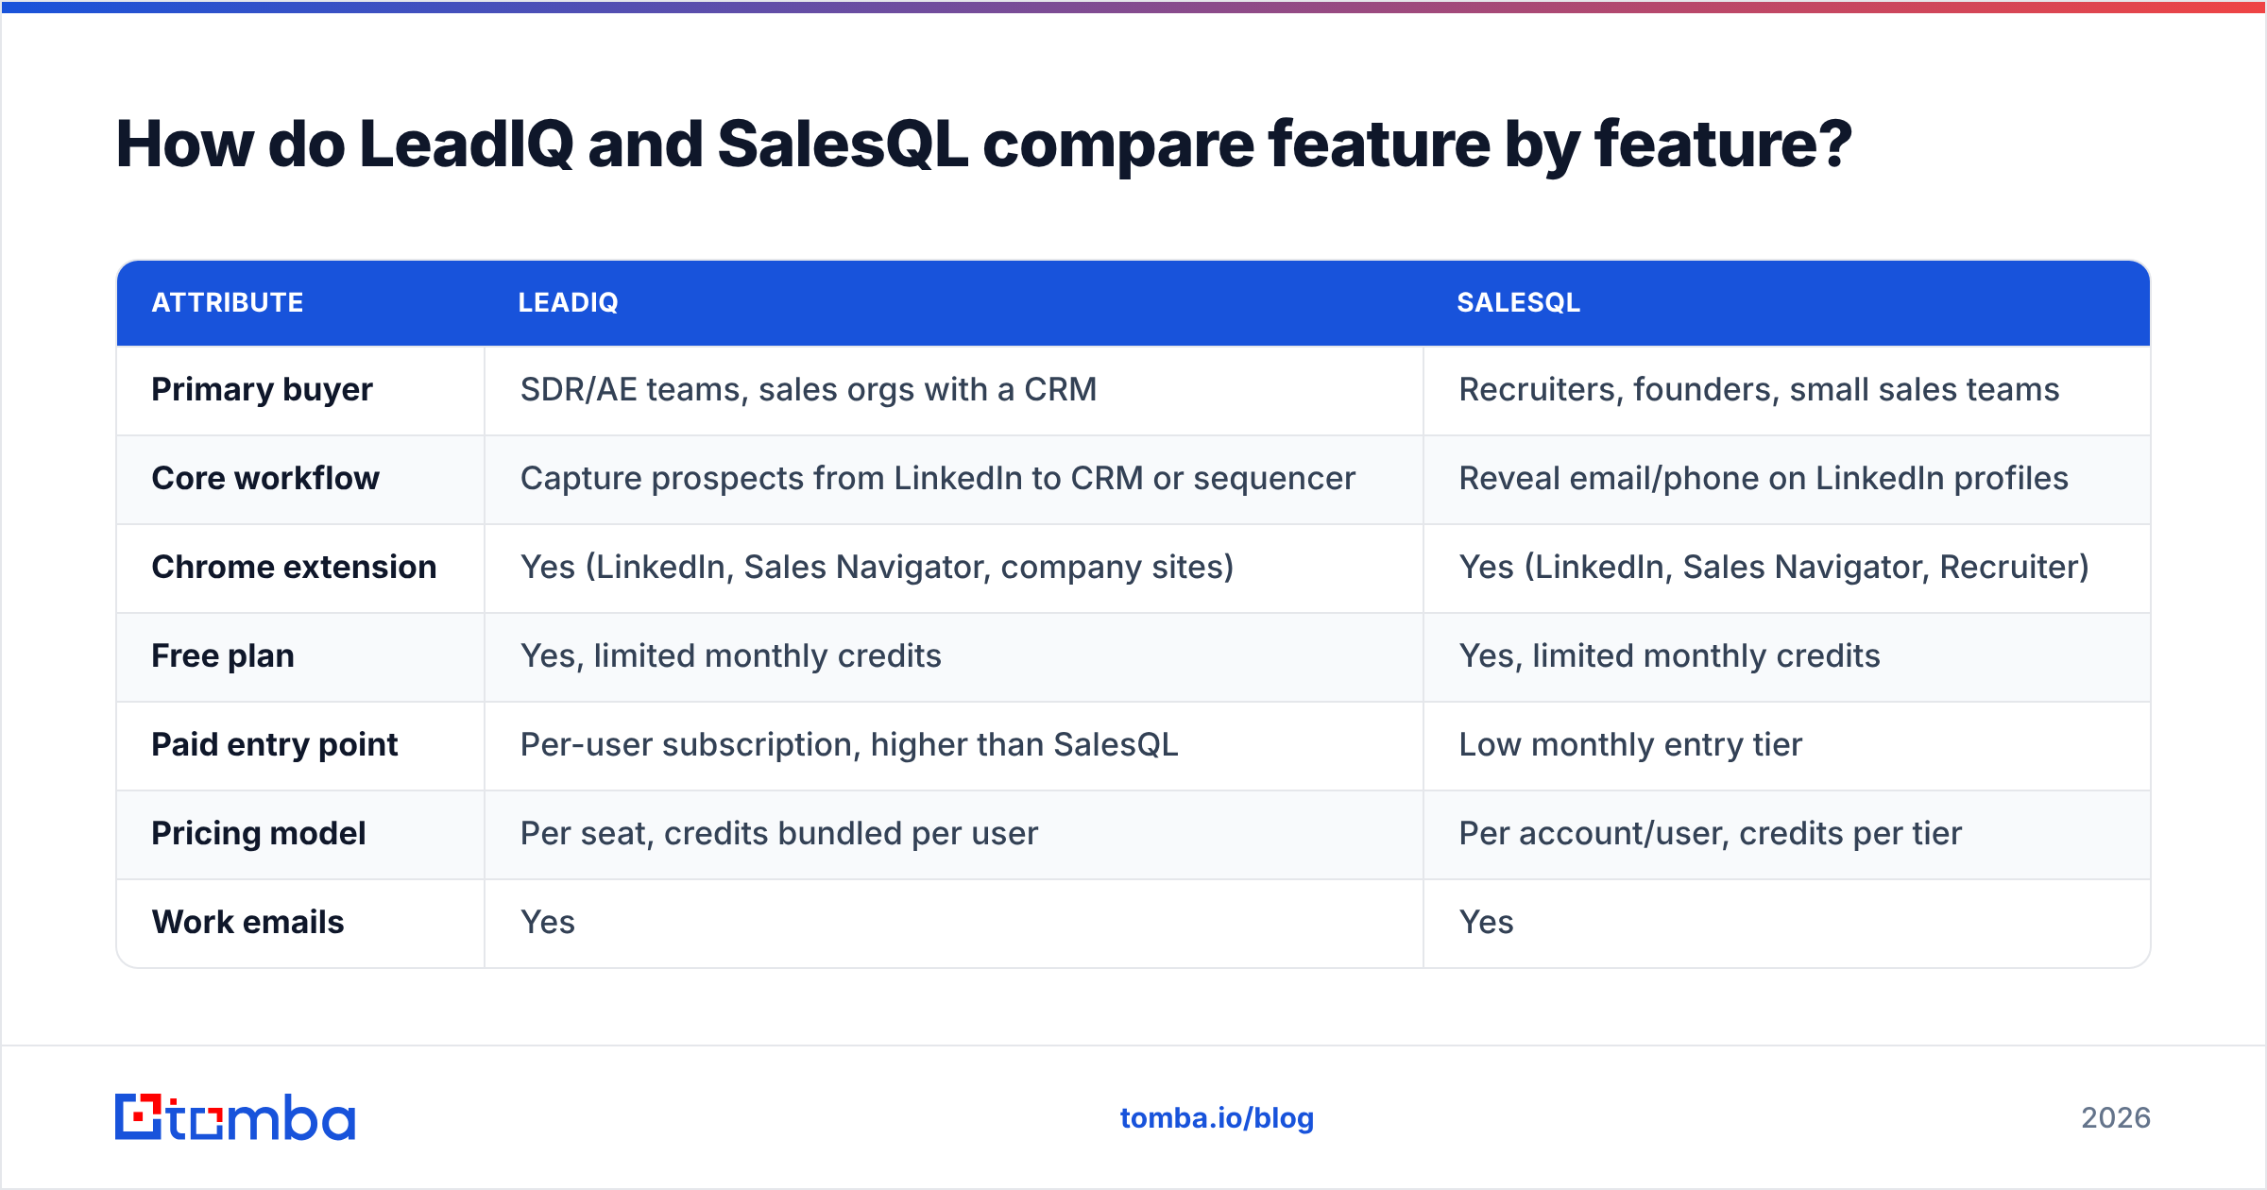Select the Primary buyer row label
The width and height of the screenshot is (2267, 1190).
click(262, 390)
